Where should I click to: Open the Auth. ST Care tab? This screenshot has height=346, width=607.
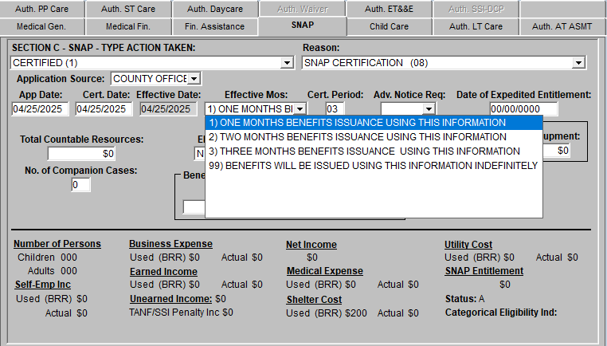[128, 9]
